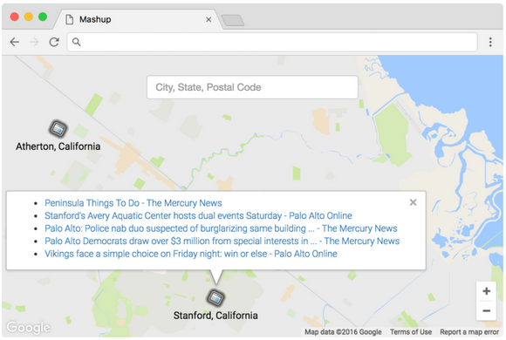Close the news info window popup
This screenshot has height=340, width=506.
[413, 202]
